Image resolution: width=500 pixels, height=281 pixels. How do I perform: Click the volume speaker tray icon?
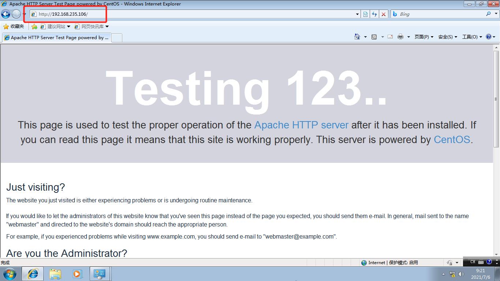click(461, 274)
